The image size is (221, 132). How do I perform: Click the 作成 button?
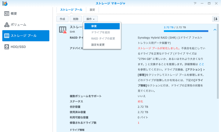click(62, 19)
